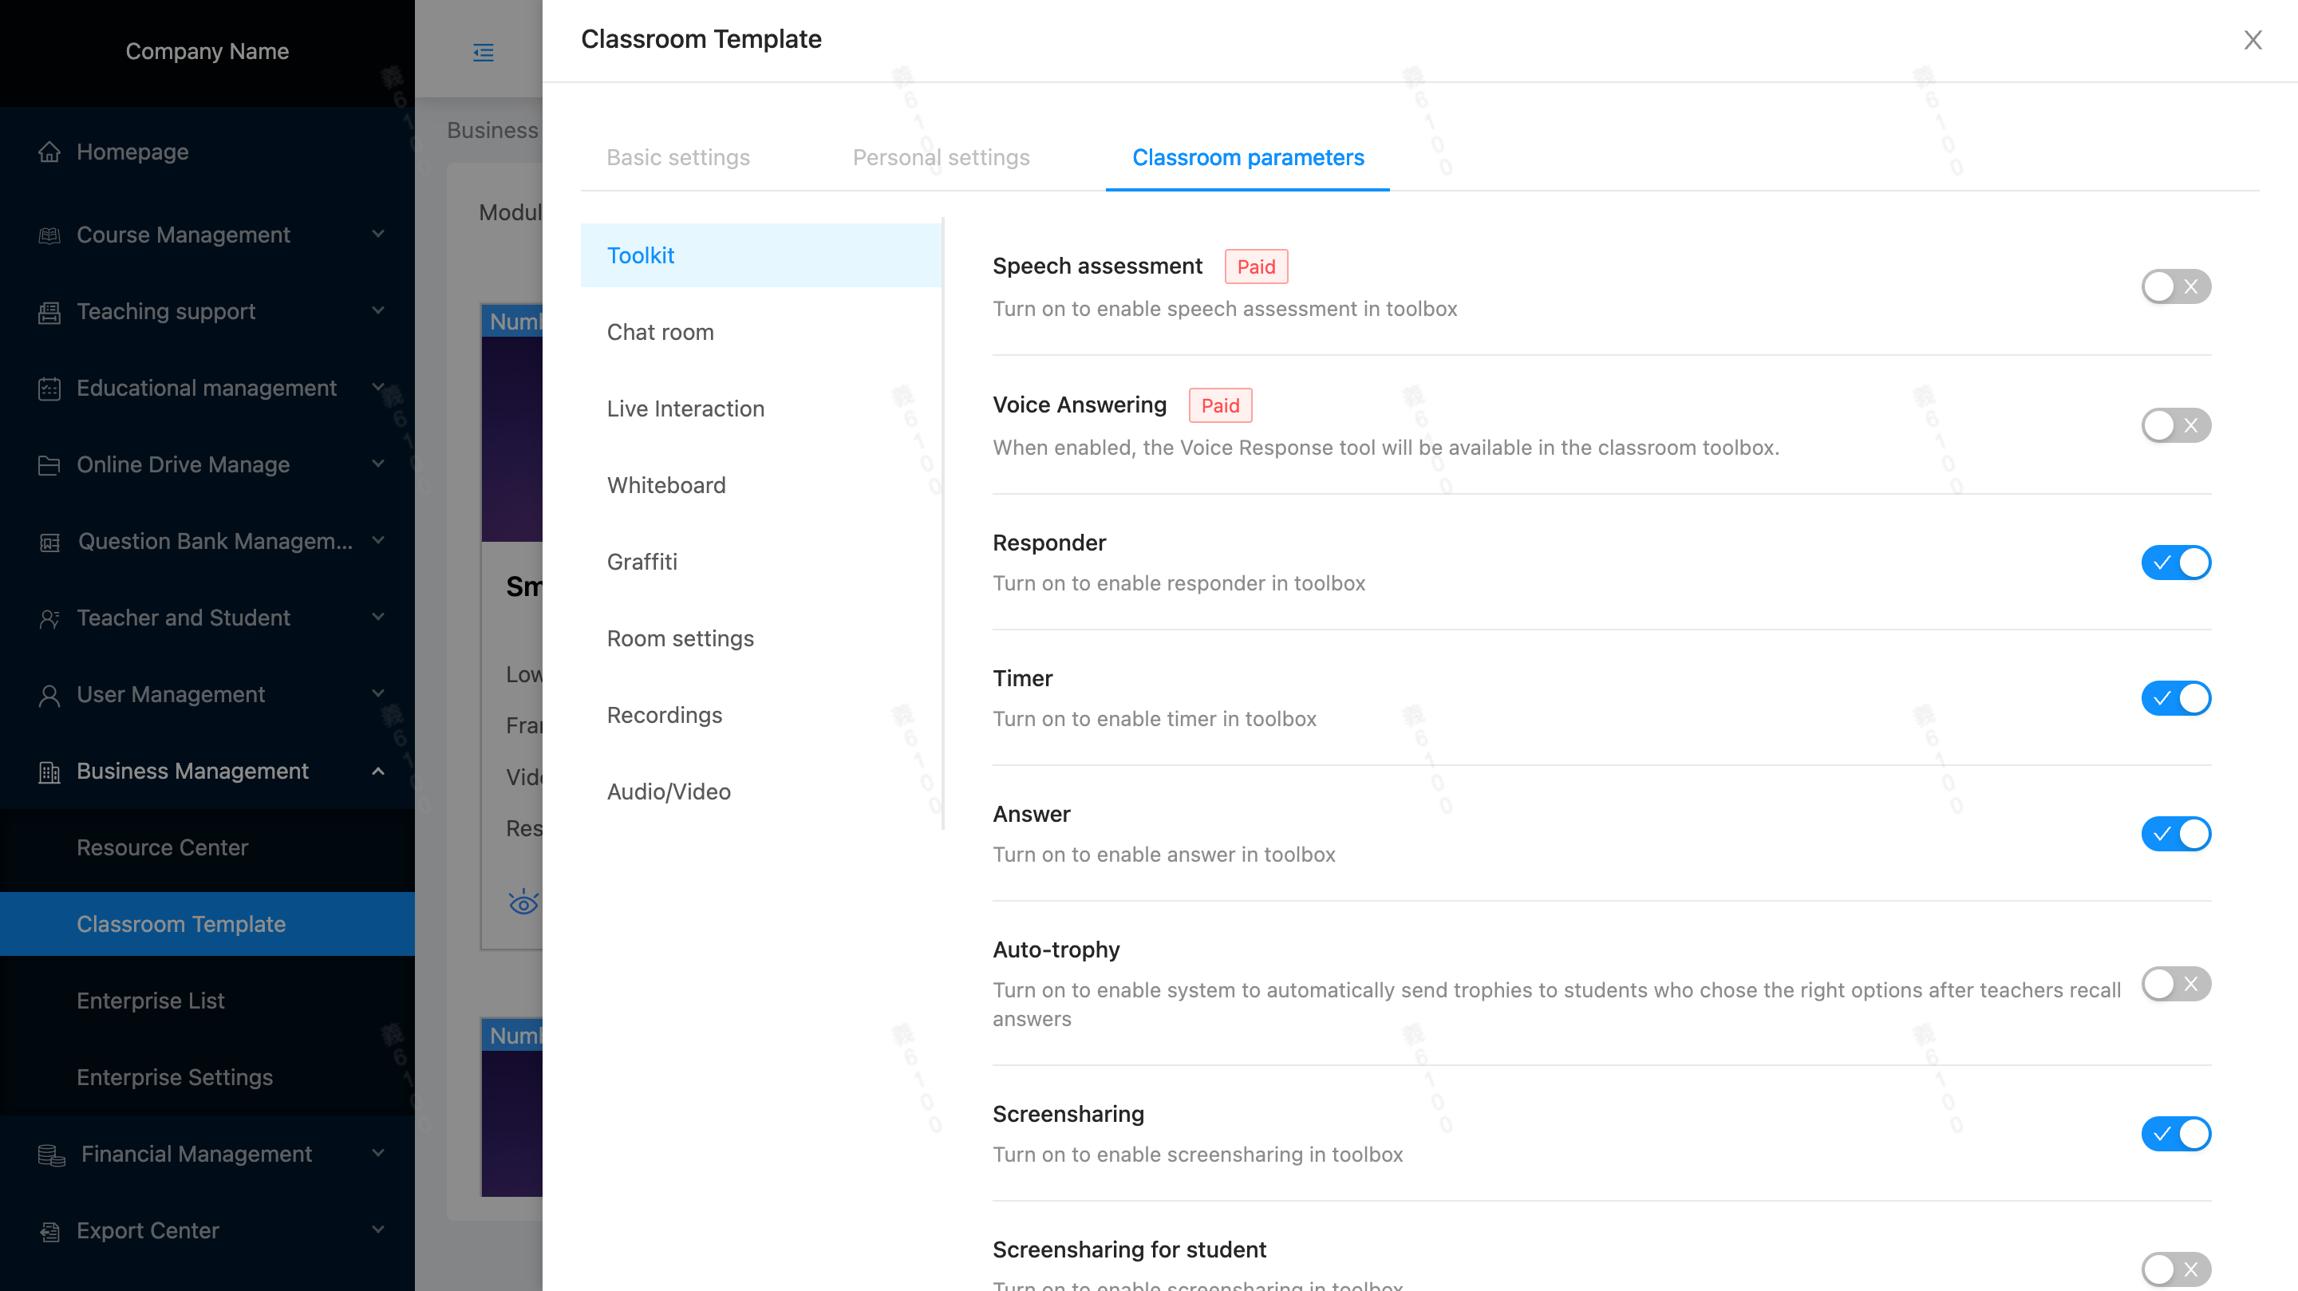Image resolution: width=2298 pixels, height=1291 pixels.
Task: Click the sidebar collapse menu icon
Action: click(x=483, y=52)
